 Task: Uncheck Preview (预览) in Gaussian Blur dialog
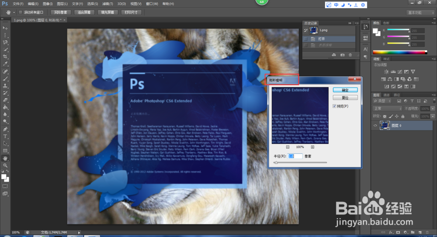click(334, 106)
